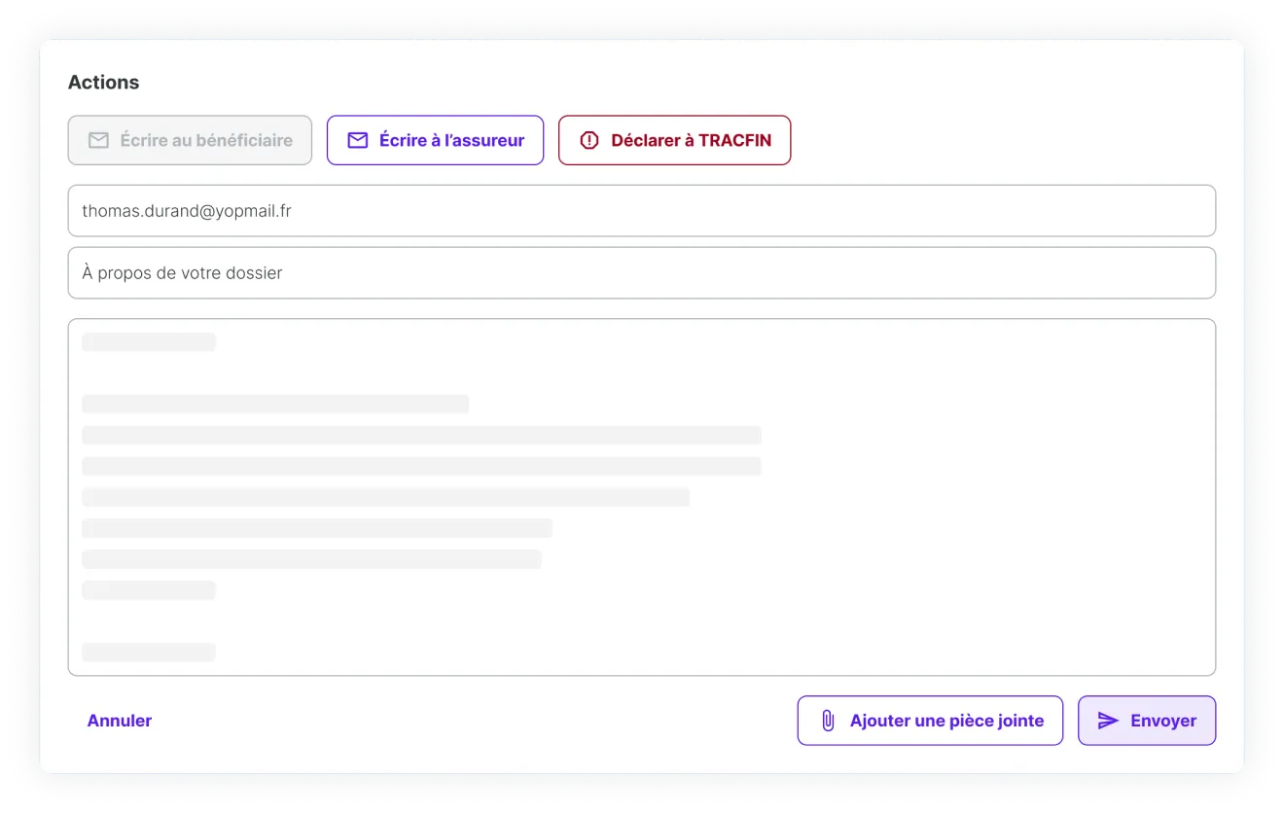This screenshot has width=1284, height=813.
Task: Click the paper plane send icon
Action: click(x=1108, y=721)
